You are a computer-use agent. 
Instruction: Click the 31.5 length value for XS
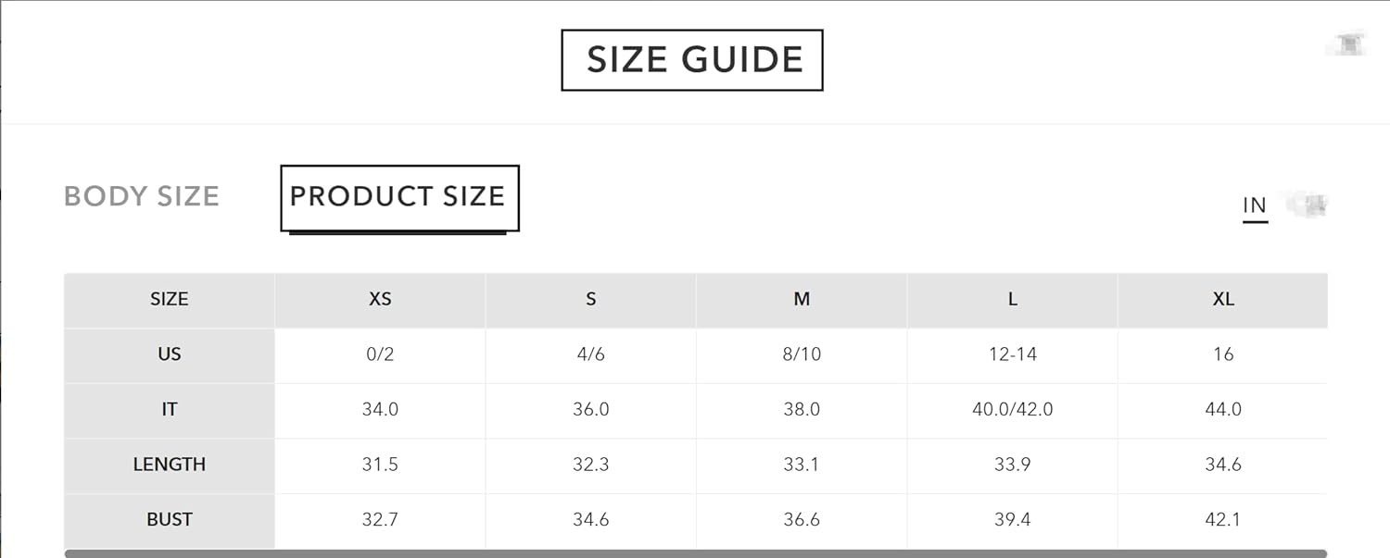[380, 465]
